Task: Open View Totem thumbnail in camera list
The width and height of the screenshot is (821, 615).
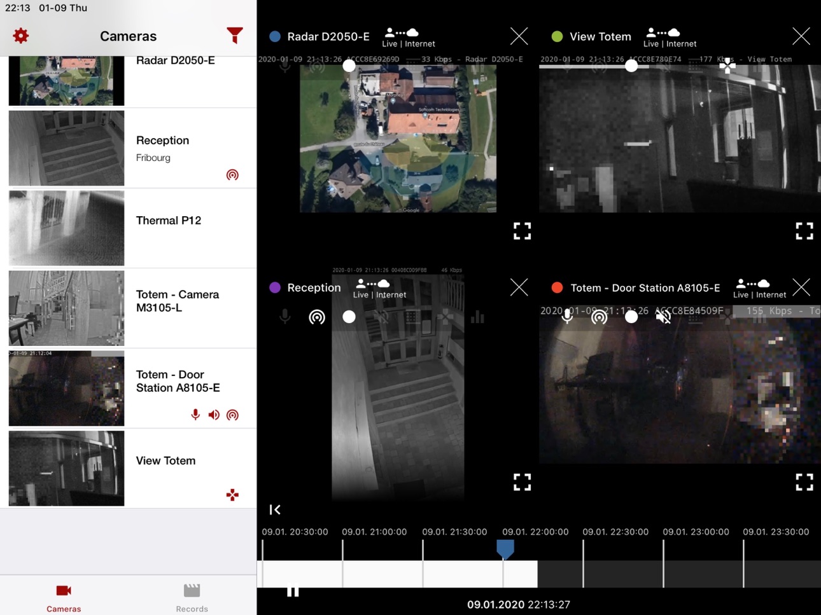Action: pyautogui.click(x=66, y=469)
